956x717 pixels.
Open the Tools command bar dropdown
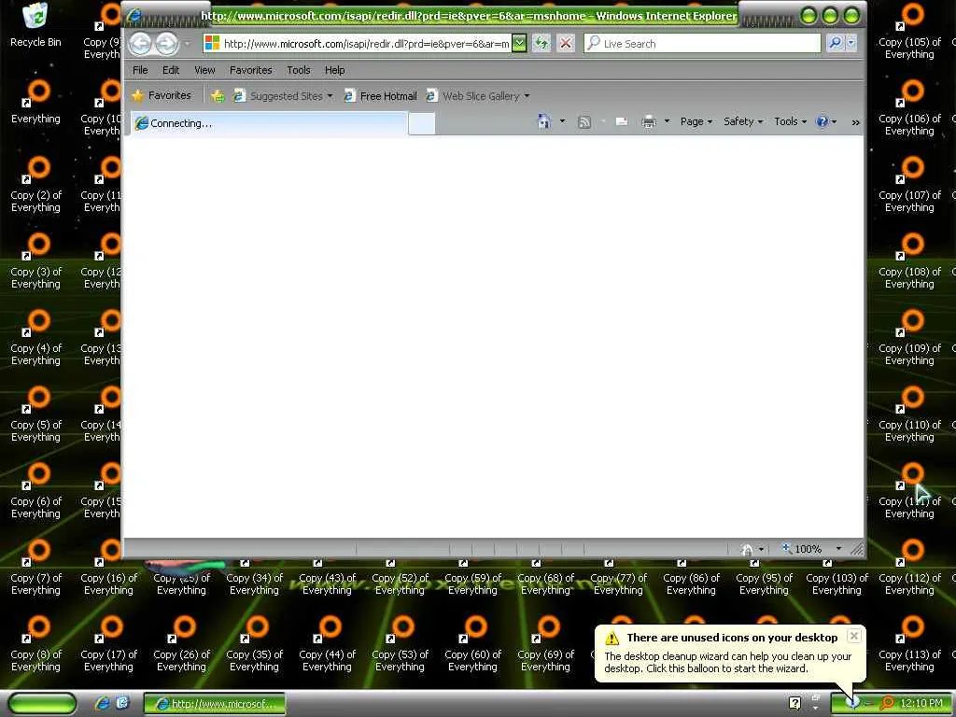(790, 121)
